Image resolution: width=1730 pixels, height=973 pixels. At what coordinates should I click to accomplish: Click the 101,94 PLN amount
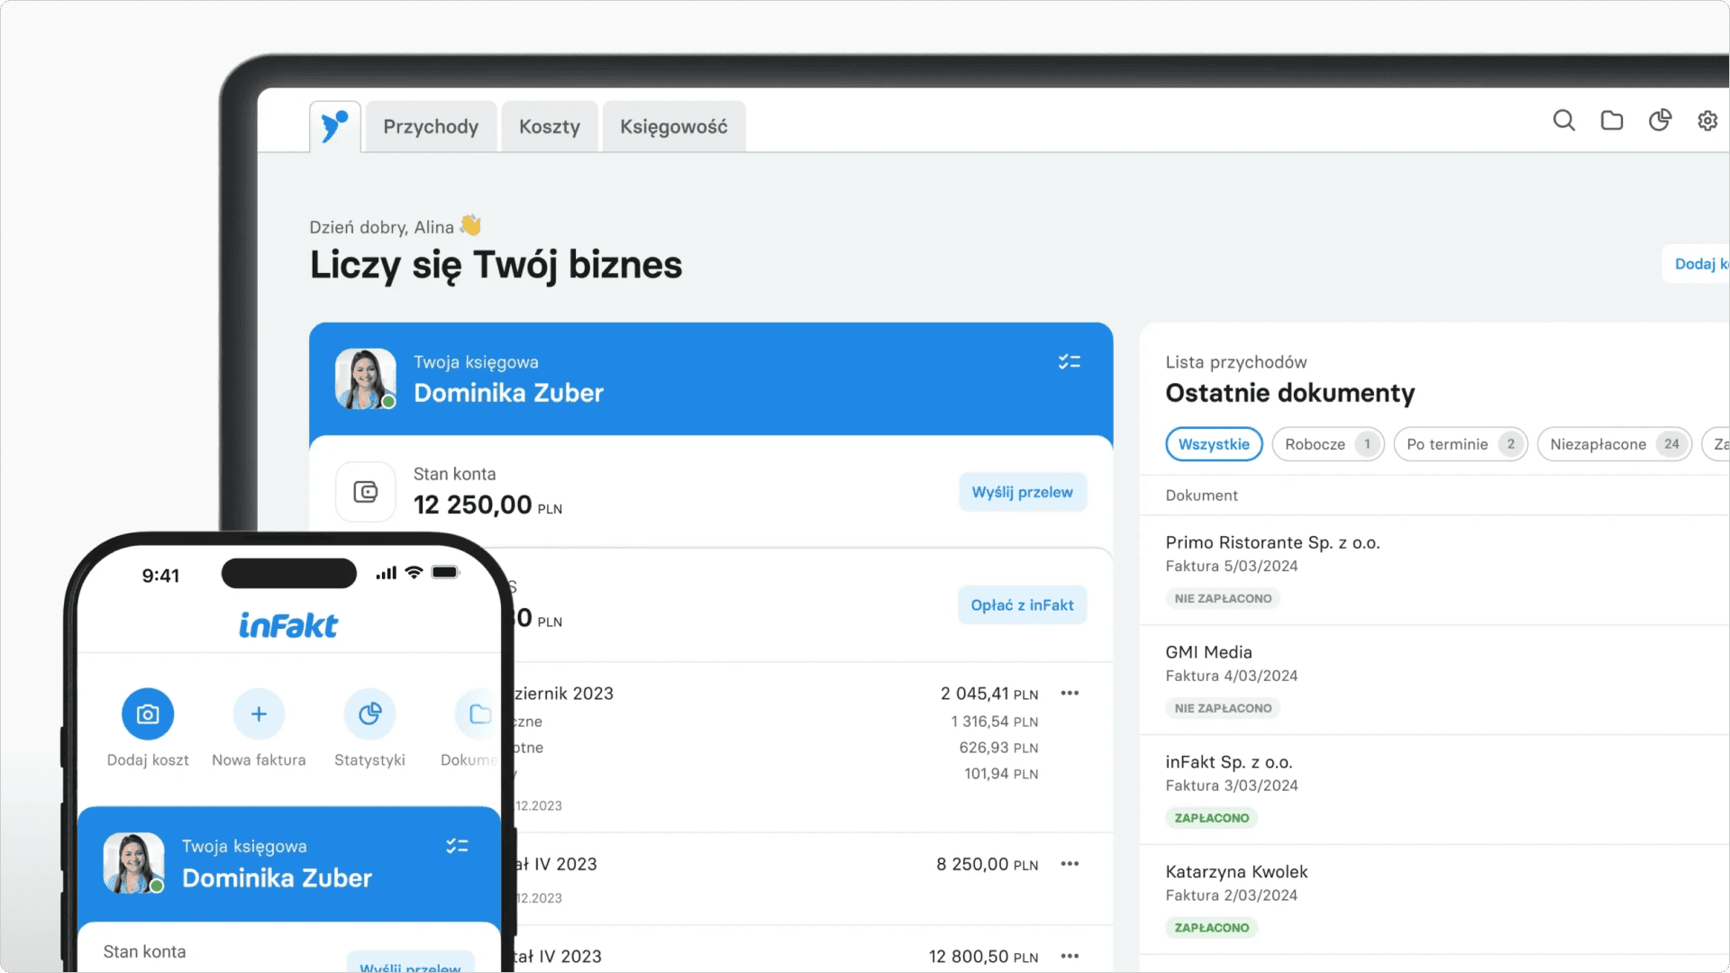(x=1001, y=774)
